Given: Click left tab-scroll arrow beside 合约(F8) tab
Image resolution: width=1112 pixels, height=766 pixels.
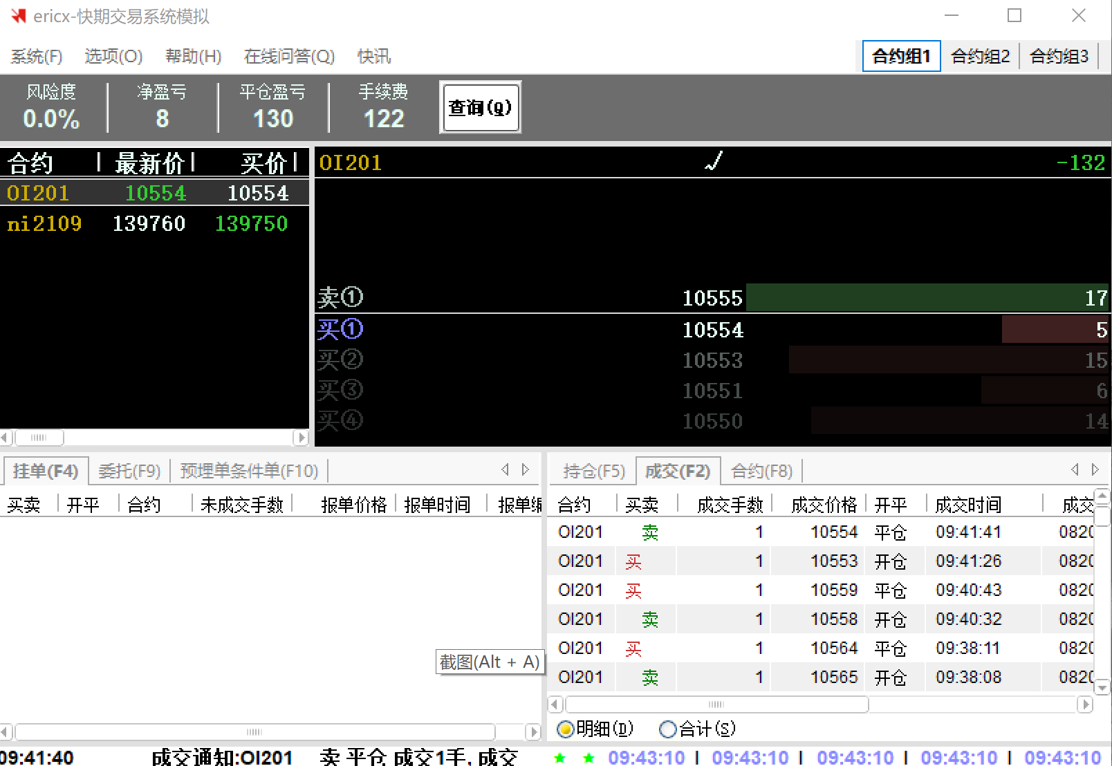Looking at the screenshot, I should [x=1075, y=470].
